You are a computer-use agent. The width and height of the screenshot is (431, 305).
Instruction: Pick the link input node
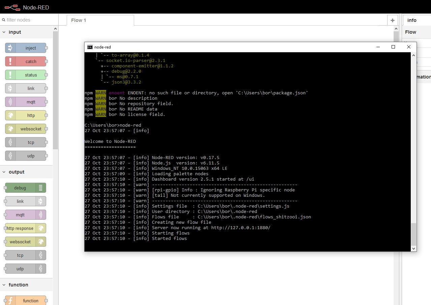26,88
